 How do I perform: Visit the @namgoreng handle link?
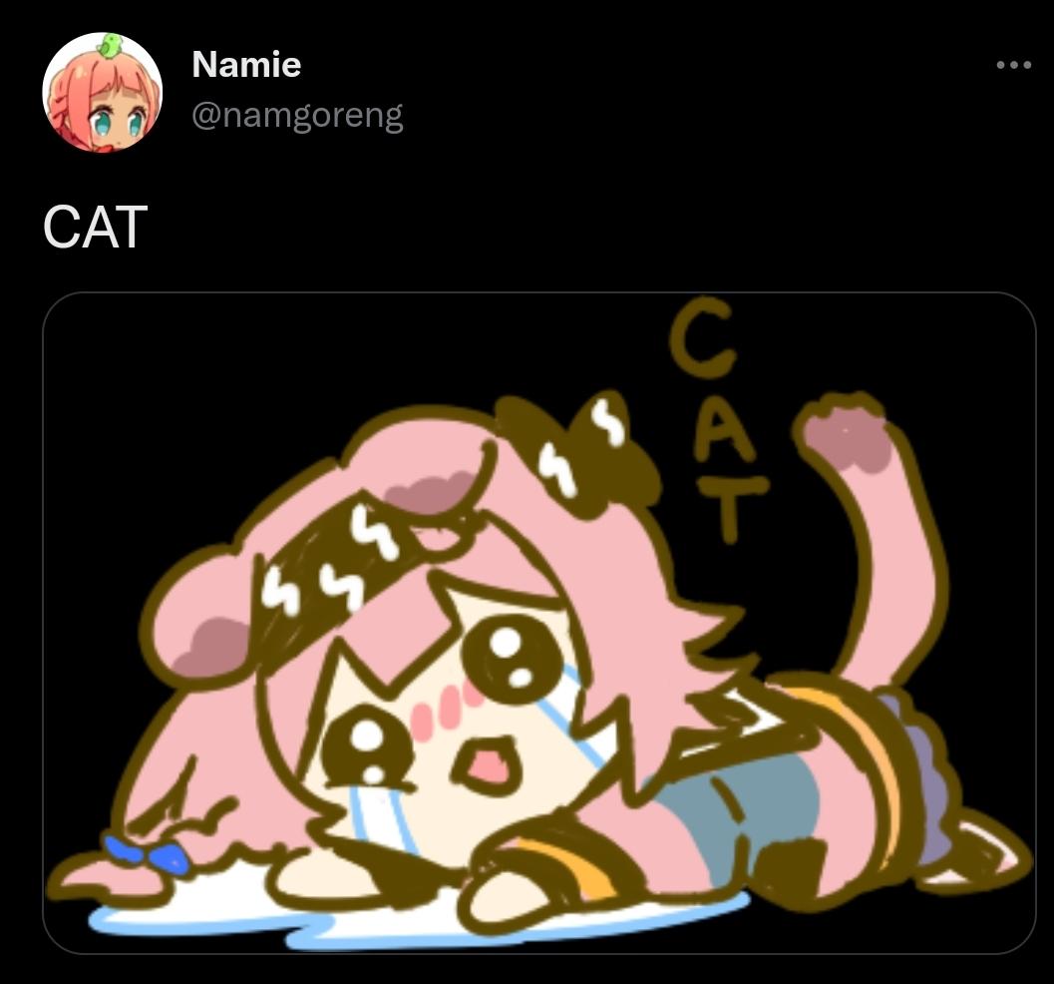coord(297,116)
